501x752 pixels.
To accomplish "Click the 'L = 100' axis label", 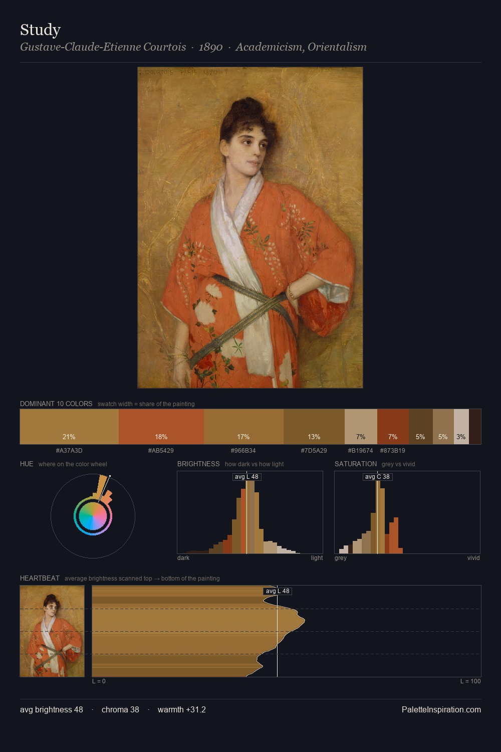I will 470,681.
